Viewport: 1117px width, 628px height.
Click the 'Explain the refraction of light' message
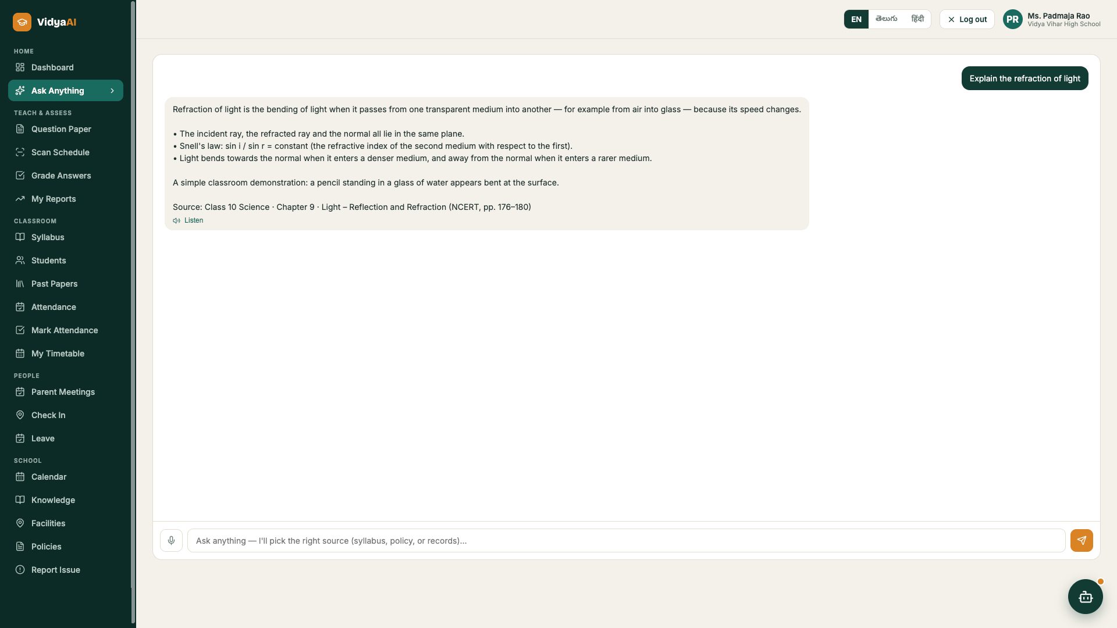coord(1024,78)
